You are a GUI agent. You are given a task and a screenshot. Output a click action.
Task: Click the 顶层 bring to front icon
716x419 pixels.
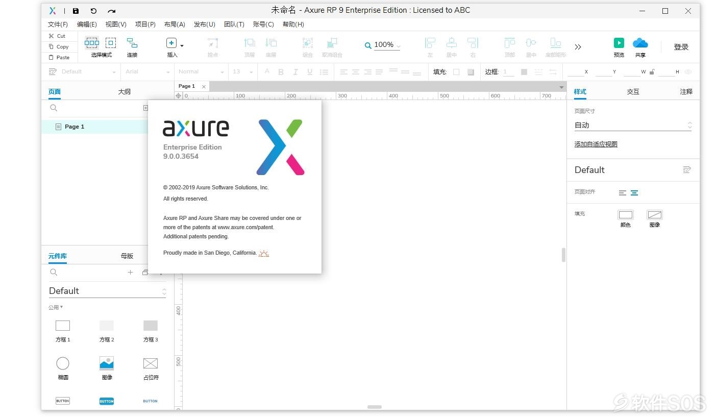(250, 43)
